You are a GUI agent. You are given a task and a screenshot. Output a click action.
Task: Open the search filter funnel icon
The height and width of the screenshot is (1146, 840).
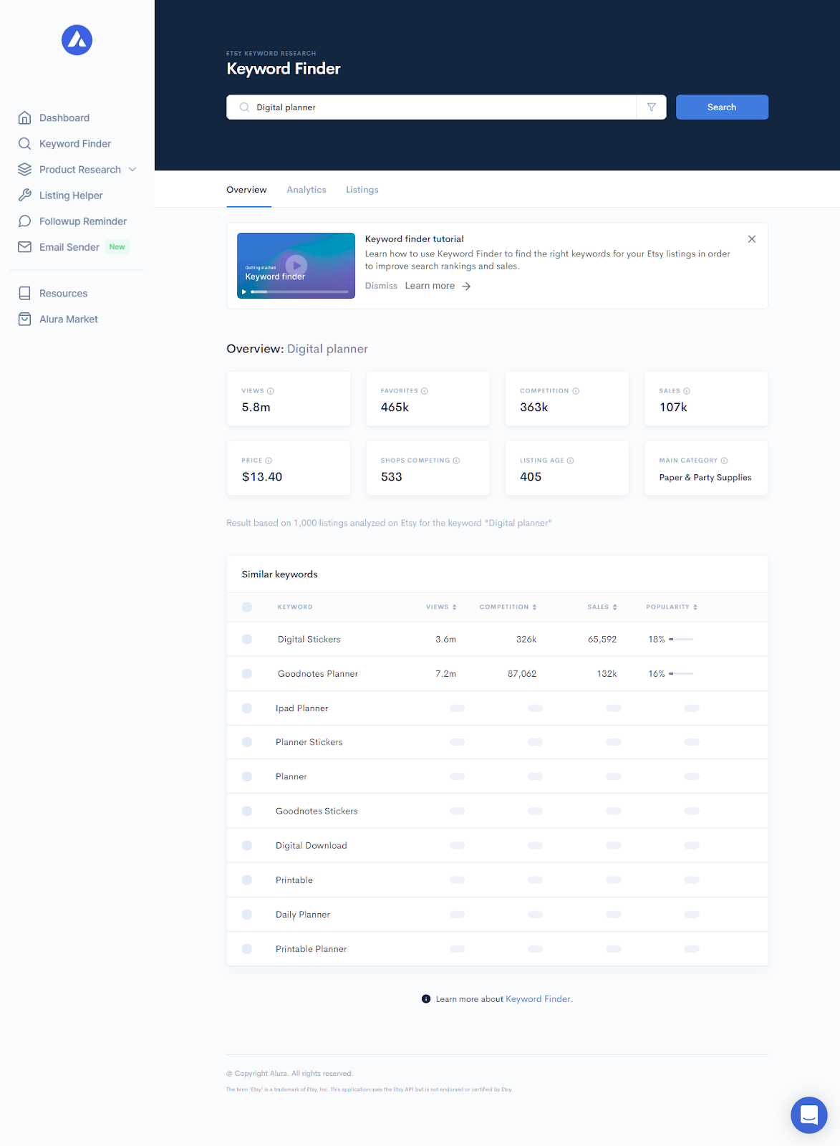tap(652, 107)
